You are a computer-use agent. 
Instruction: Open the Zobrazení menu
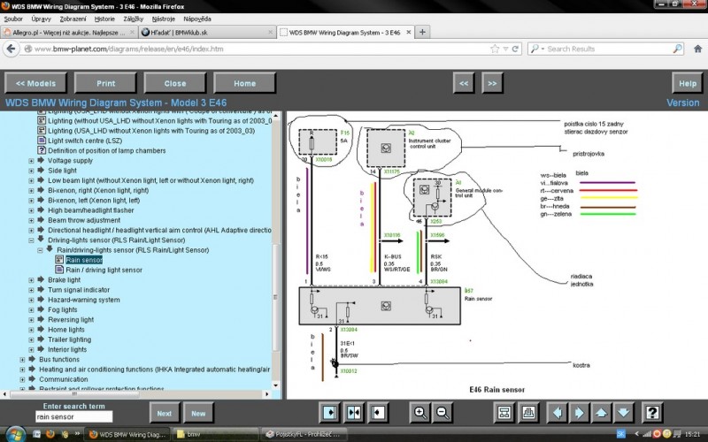pyautogui.click(x=73, y=19)
